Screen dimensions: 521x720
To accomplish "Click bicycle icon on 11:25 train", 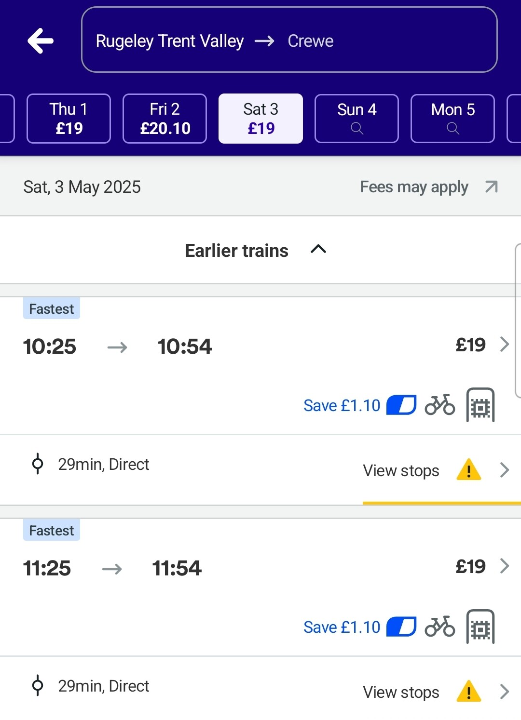I will coord(439,627).
